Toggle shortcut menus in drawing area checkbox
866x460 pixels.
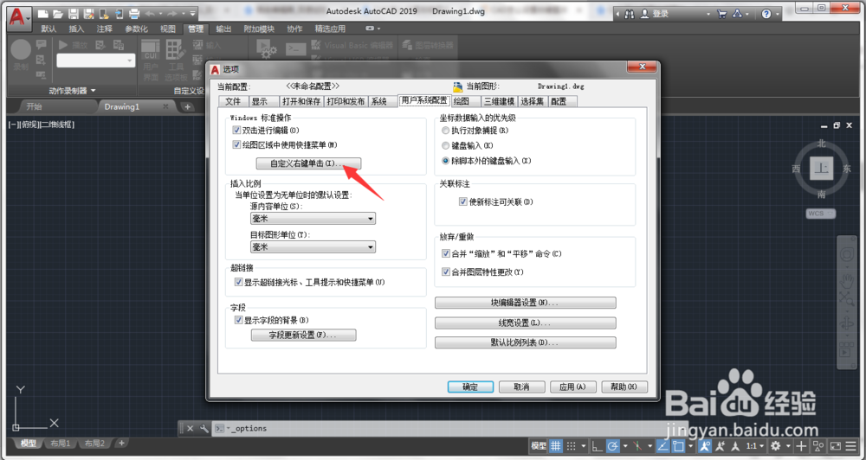pos(236,144)
